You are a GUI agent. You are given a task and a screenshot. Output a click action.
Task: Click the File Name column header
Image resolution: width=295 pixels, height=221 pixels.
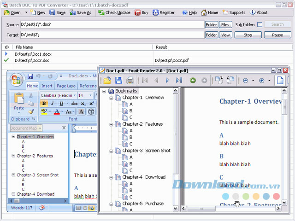tap(24, 47)
